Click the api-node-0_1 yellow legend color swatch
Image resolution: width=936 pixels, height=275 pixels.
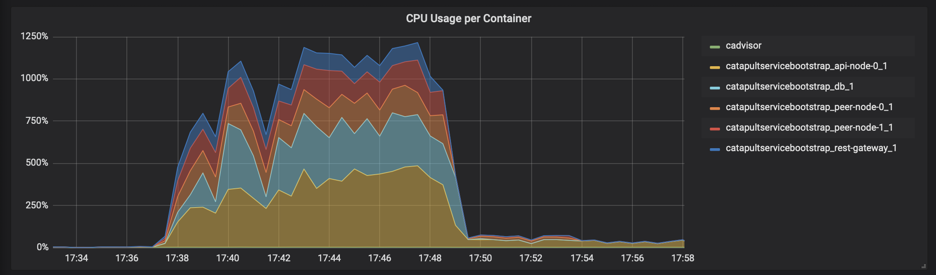(715, 67)
